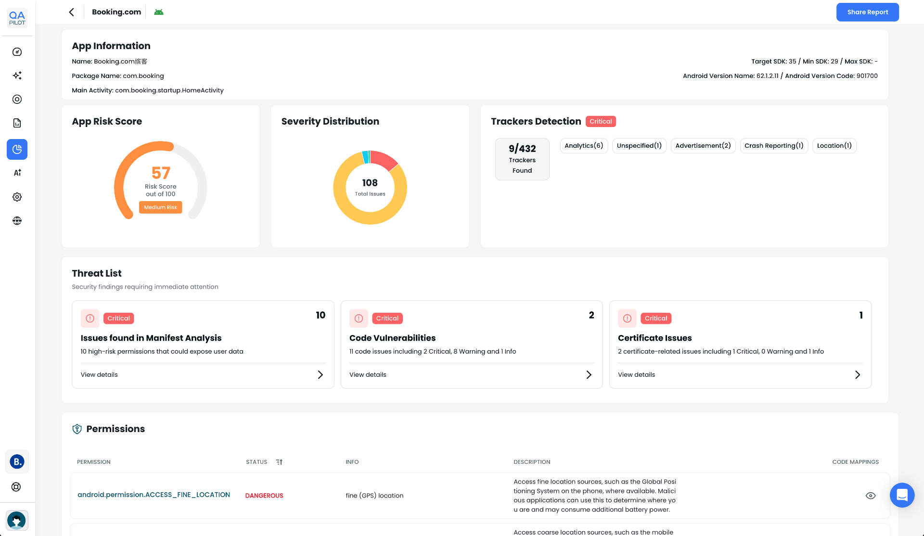Expand Manifest Analysis details via chevron arrow
This screenshot has height=536, width=924.
[x=320, y=374]
